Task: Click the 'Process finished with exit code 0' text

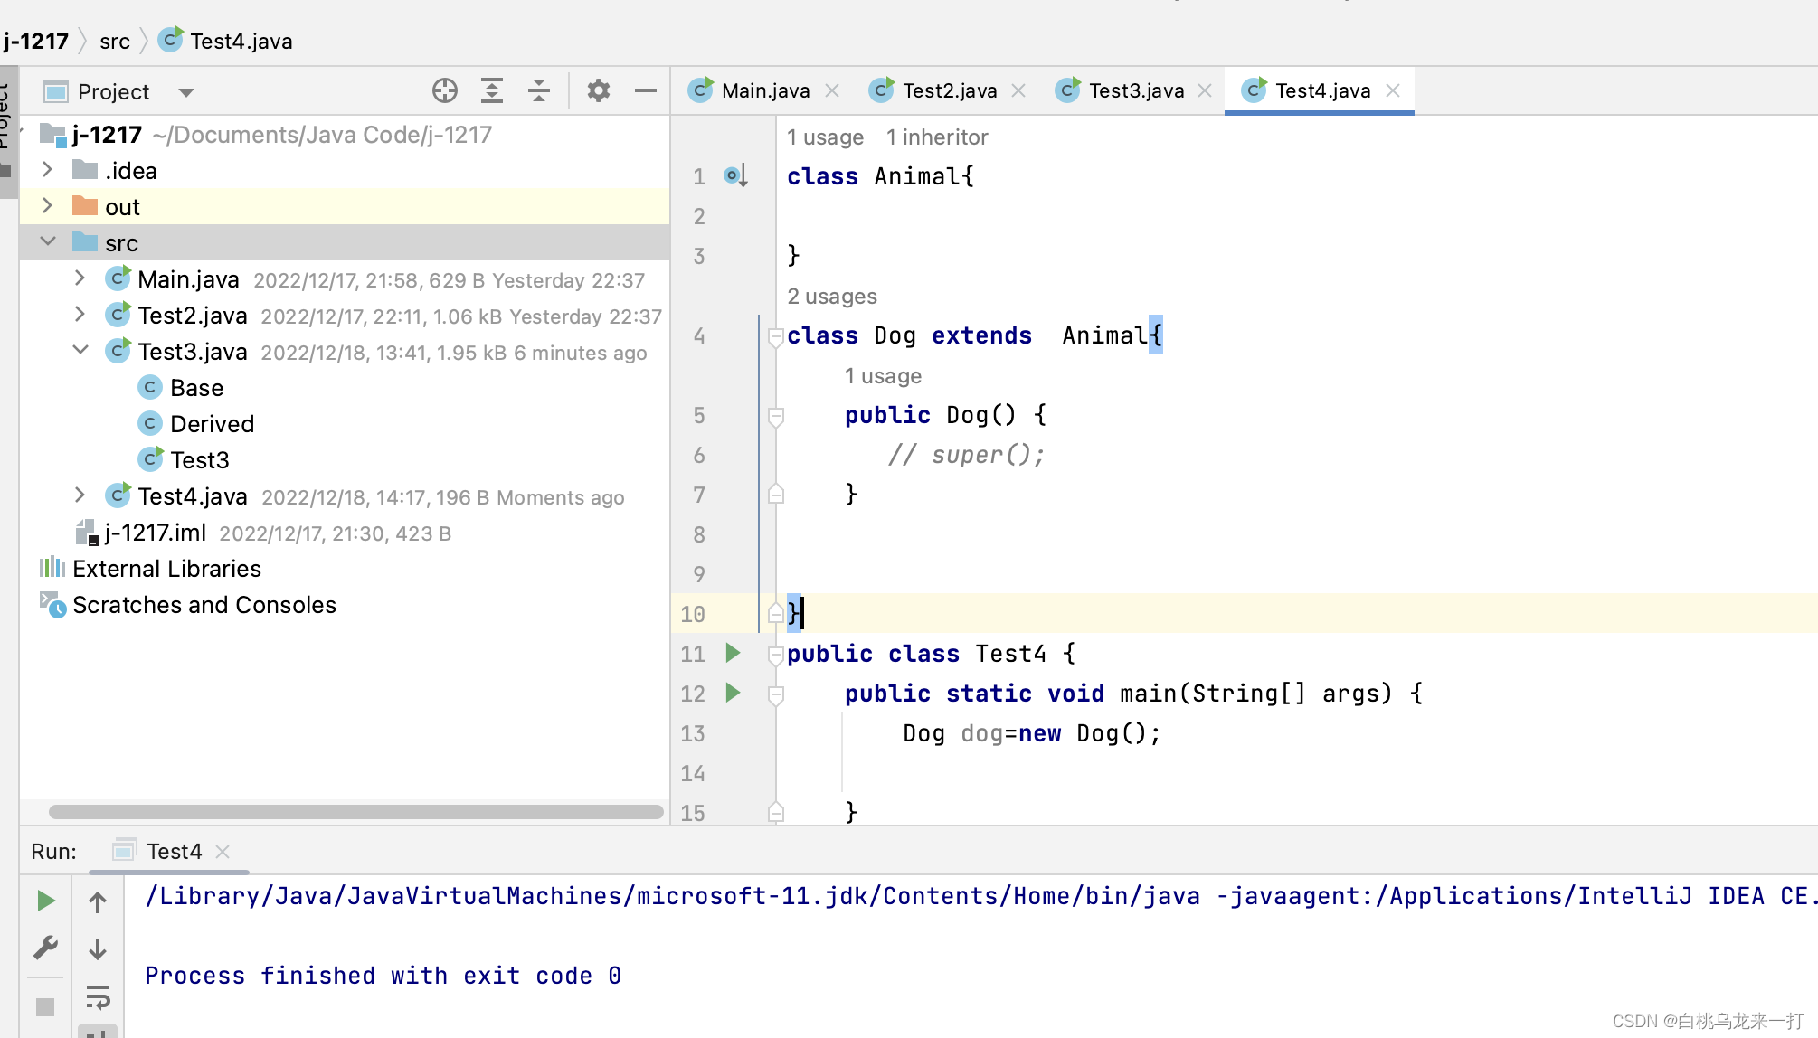Action: (383, 976)
